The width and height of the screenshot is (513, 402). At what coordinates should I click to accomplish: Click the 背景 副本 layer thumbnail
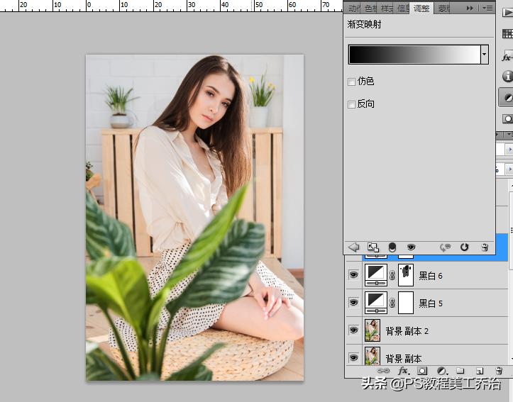pos(373,356)
